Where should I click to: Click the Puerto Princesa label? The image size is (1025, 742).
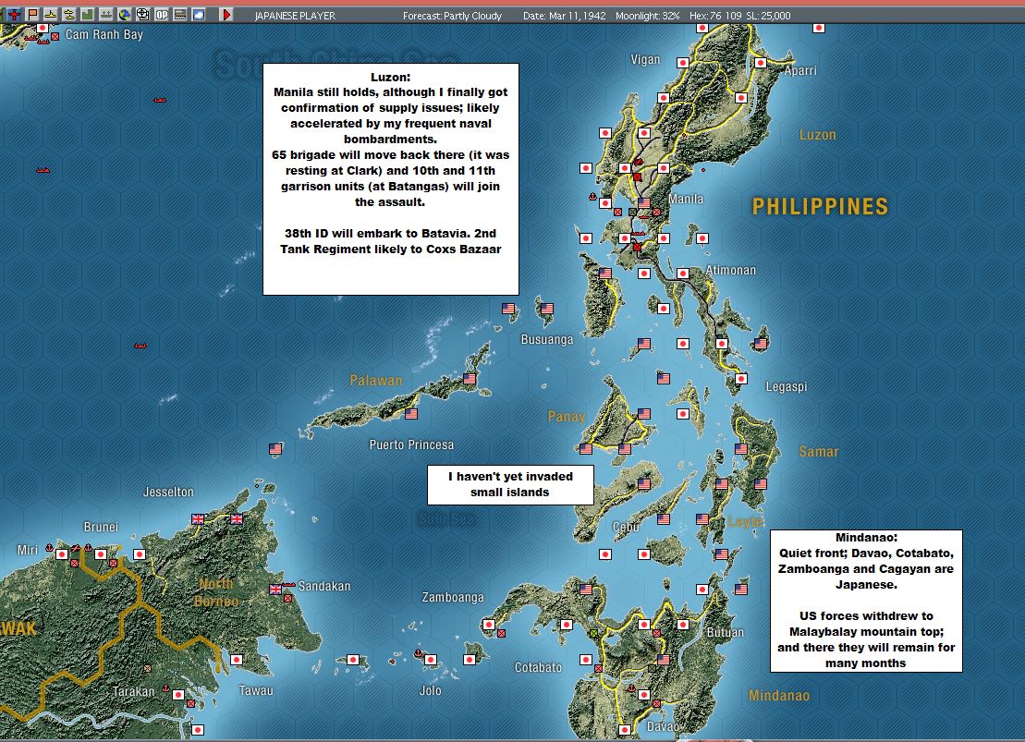click(411, 444)
